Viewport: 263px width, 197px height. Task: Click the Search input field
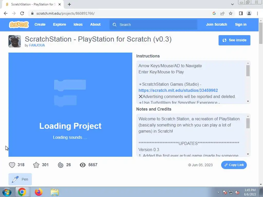point(153,25)
